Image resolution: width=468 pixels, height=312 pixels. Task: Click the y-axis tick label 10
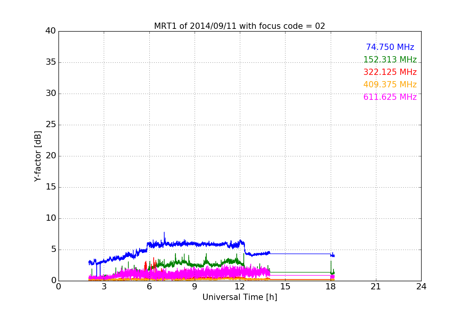coord(50,218)
